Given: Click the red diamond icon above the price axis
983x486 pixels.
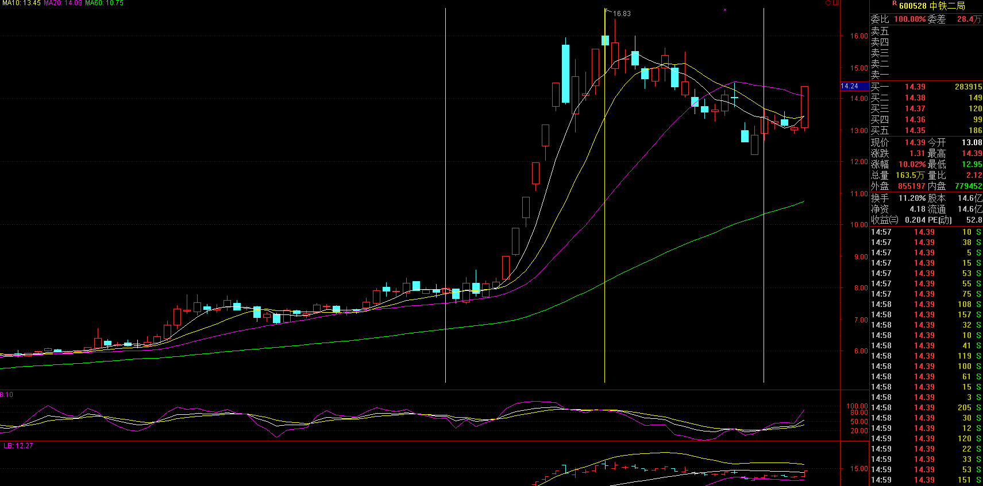Looking at the screenshot, I should [828, 3].
